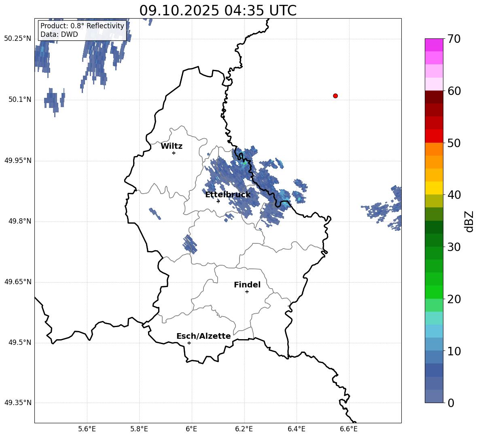Click the 40 tick on colorbar
The height and width of the screenshot is (437, 479).
(454, 195)
